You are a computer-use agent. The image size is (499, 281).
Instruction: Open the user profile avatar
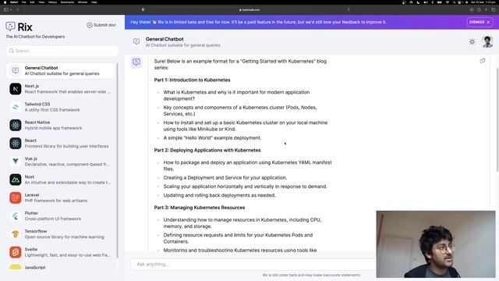coord(487,41)
